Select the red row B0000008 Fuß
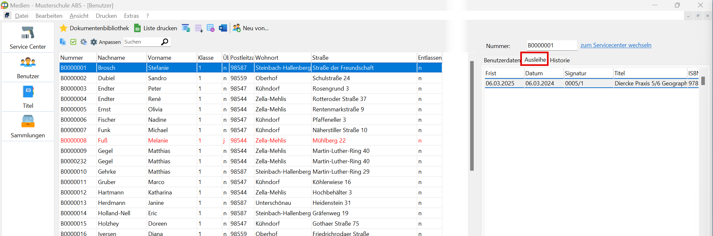 (x=251, y=141)
